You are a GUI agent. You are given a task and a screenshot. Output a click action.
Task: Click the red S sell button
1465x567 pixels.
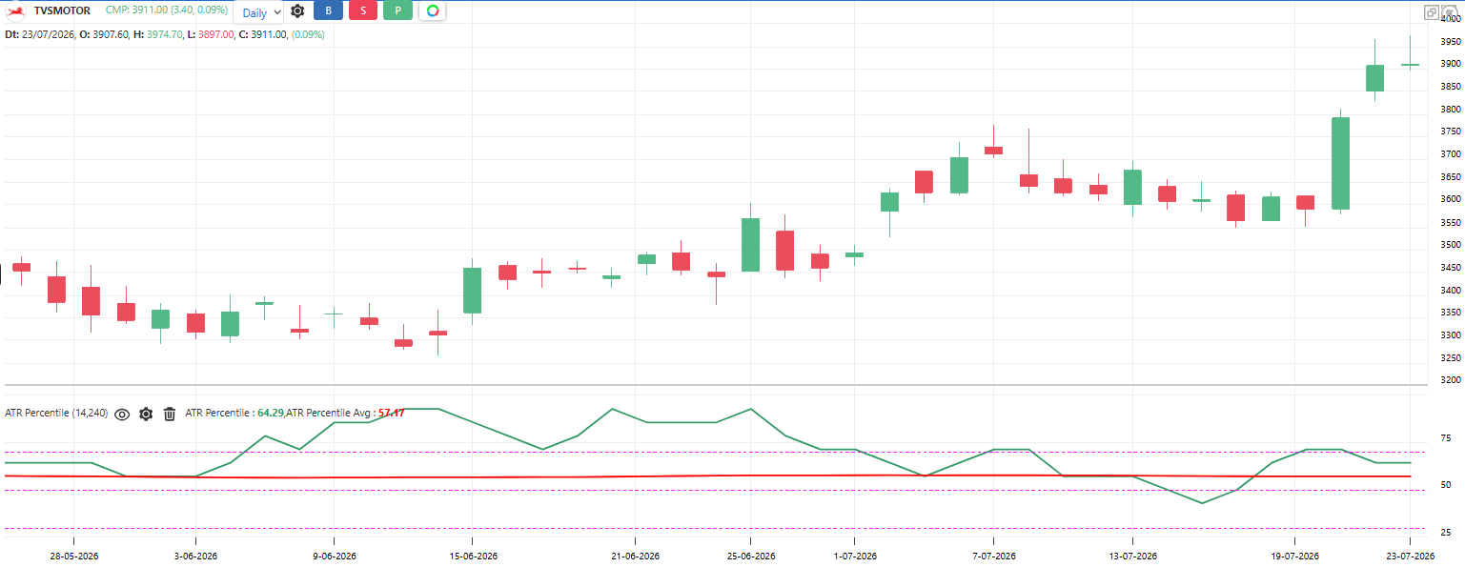(x=363, y=11)
